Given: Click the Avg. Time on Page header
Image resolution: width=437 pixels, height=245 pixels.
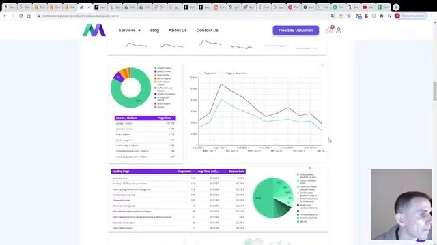Looking at the screenshot, I should pos(208,171).
